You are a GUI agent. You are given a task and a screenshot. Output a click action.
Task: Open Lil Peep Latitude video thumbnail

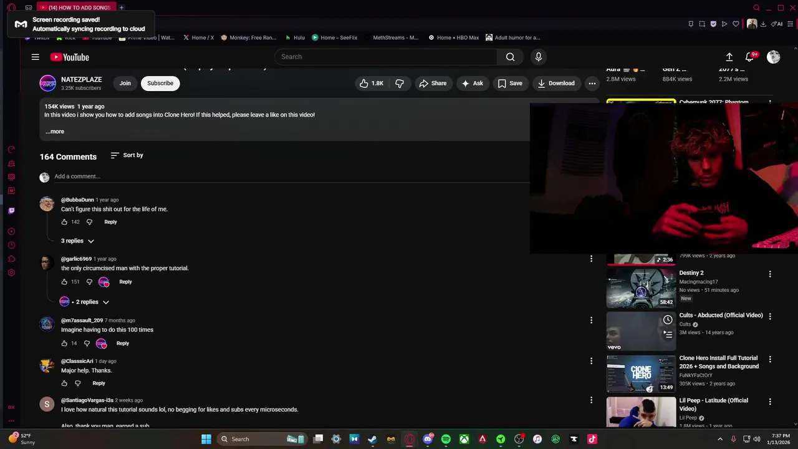[x=641, y=412]
